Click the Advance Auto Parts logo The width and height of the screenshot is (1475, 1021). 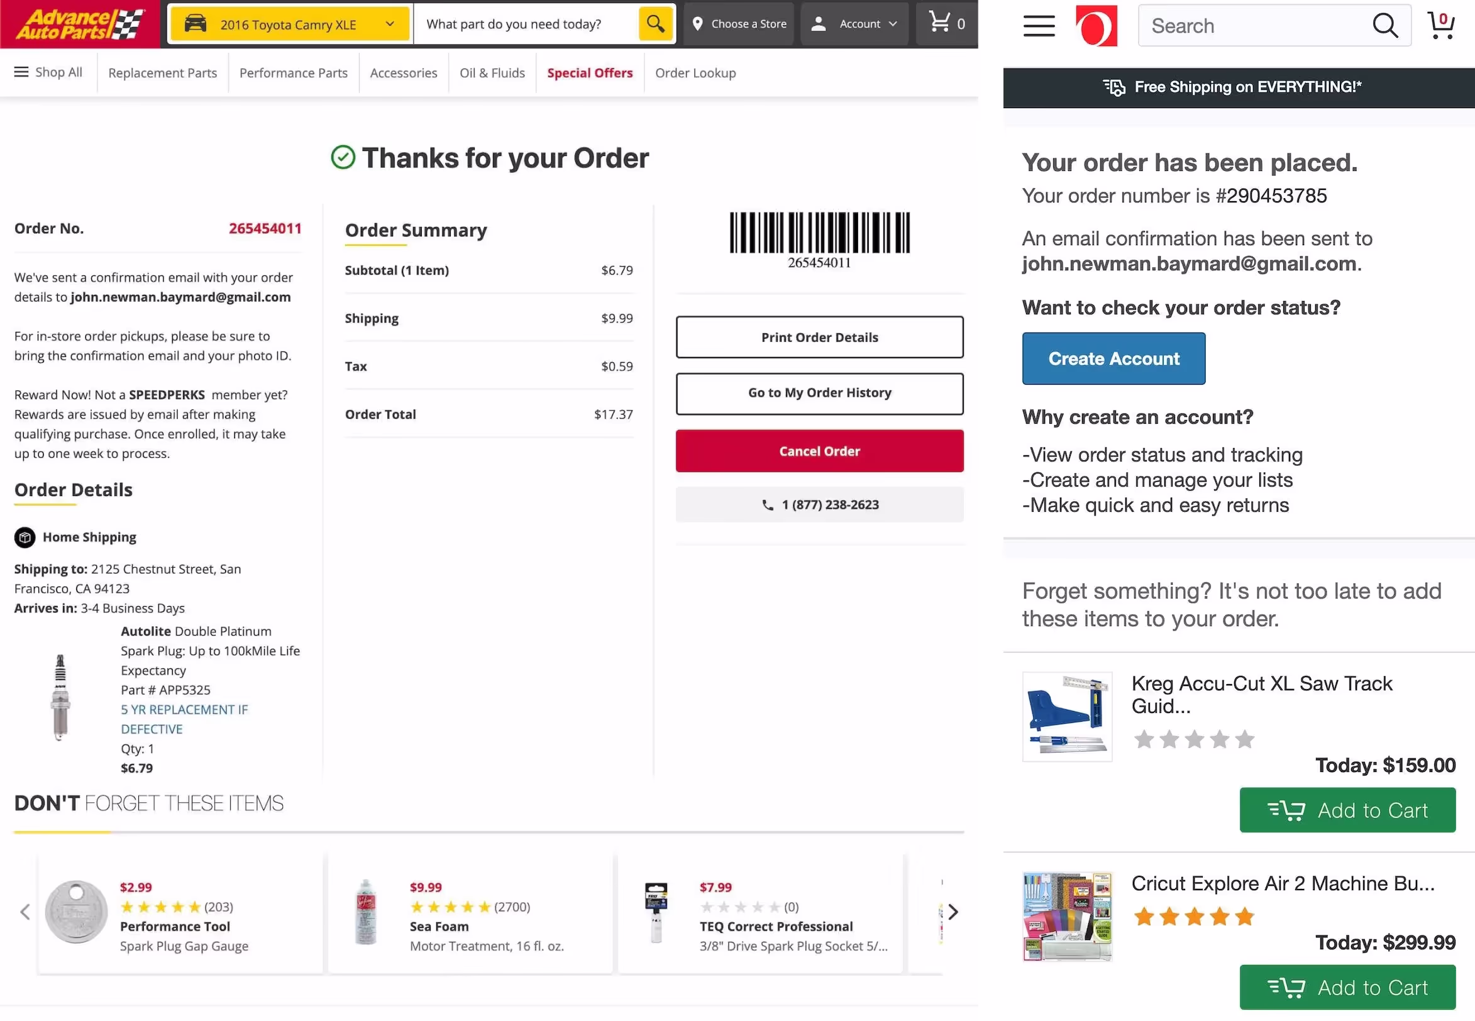click(x=79, y=25)
